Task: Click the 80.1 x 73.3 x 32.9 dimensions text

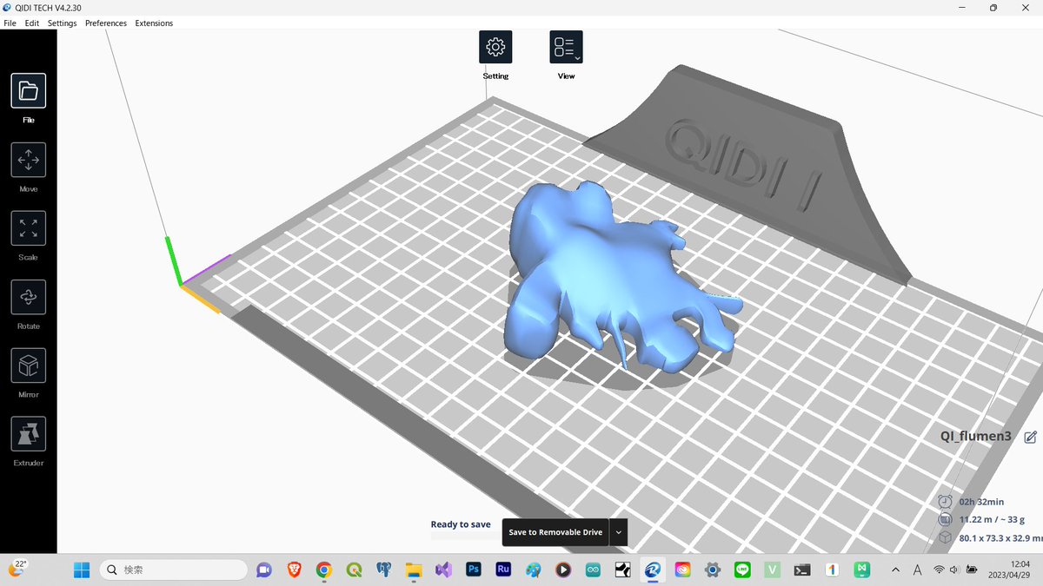Action: pos(1000,537)
